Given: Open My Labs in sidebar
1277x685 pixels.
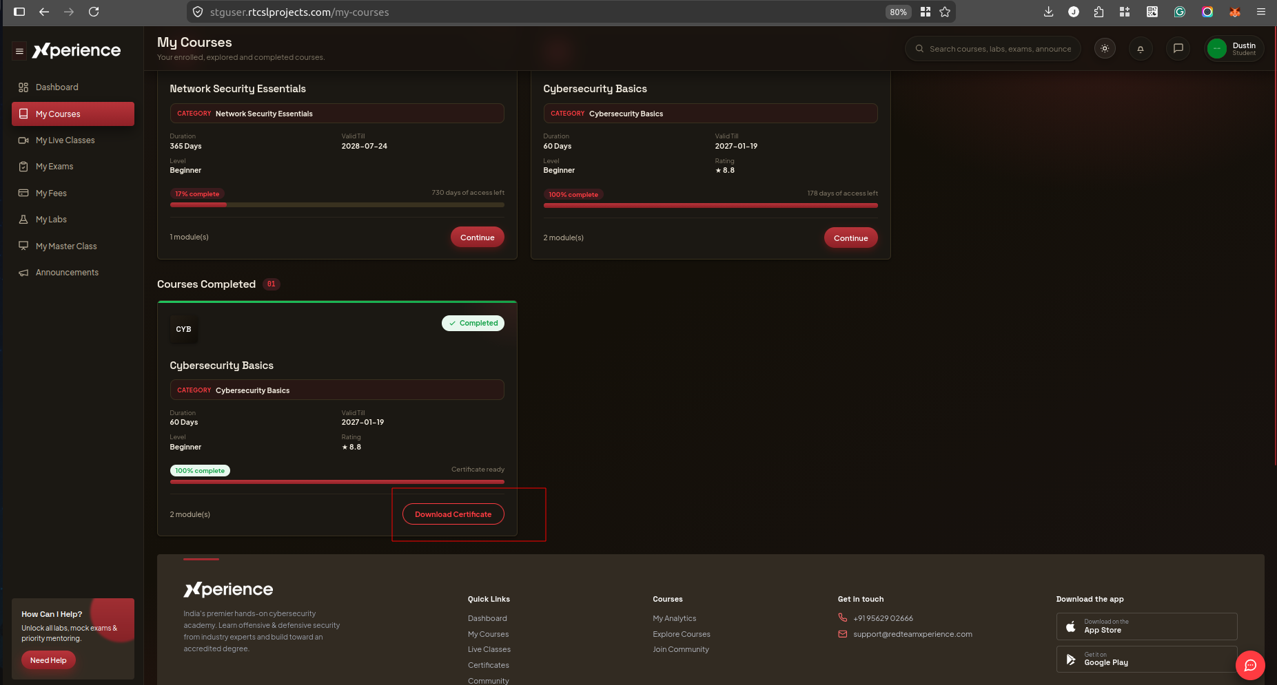Looking at the screenshot, I should click(x=73, y=220).
